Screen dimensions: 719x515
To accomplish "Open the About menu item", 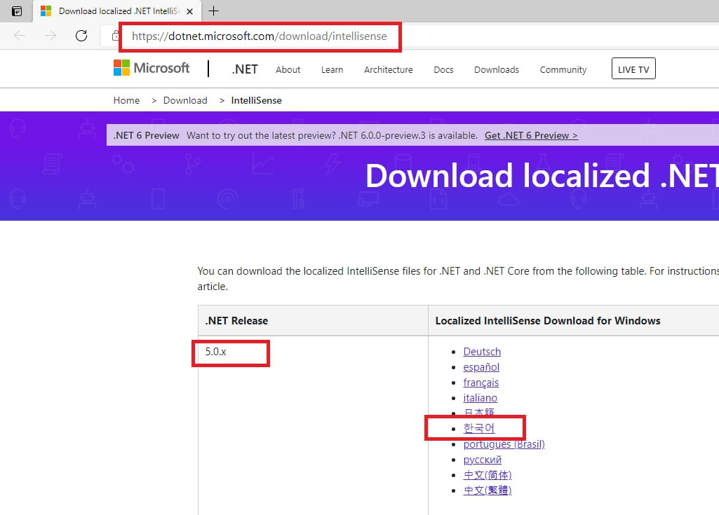I will (288, 69).
